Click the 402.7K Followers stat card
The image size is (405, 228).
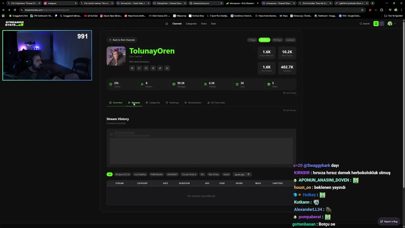point(287,68)
